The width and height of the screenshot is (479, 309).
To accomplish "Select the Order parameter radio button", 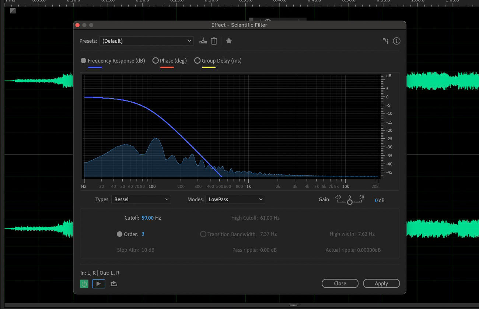I will 119,234.
